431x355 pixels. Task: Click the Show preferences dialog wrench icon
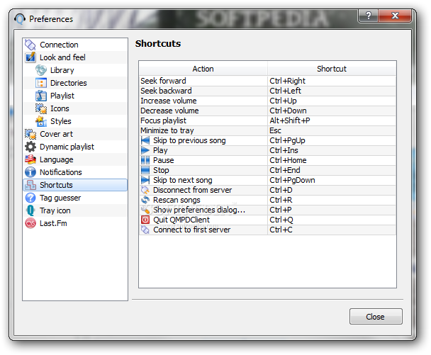coord(145,210)
